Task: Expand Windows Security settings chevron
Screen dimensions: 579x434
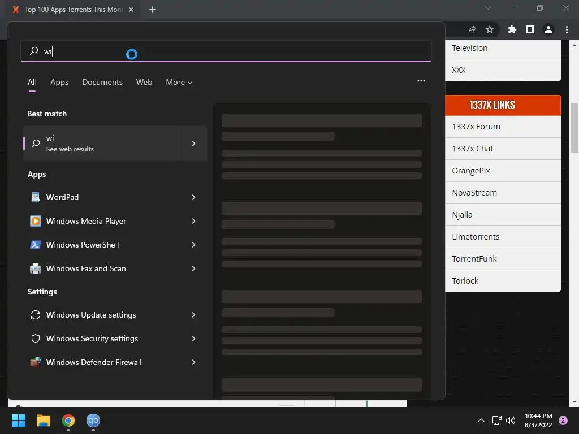Action: [x=193, y=338]
